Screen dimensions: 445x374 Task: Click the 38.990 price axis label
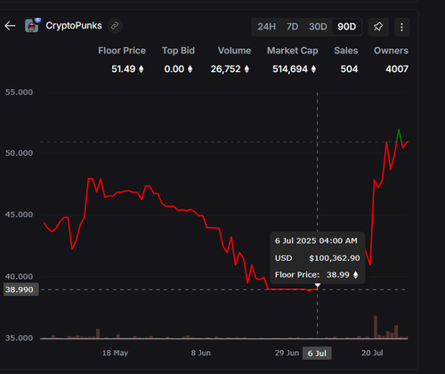tap(20, 289)
